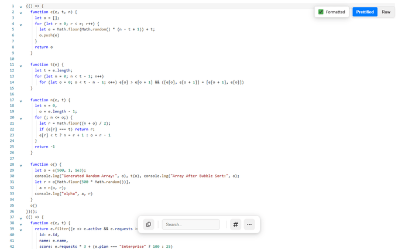The width and height of the screenshot is (398, 249).
Task: Click the "Enterprise" string on line 42
Action: point(133,247)
